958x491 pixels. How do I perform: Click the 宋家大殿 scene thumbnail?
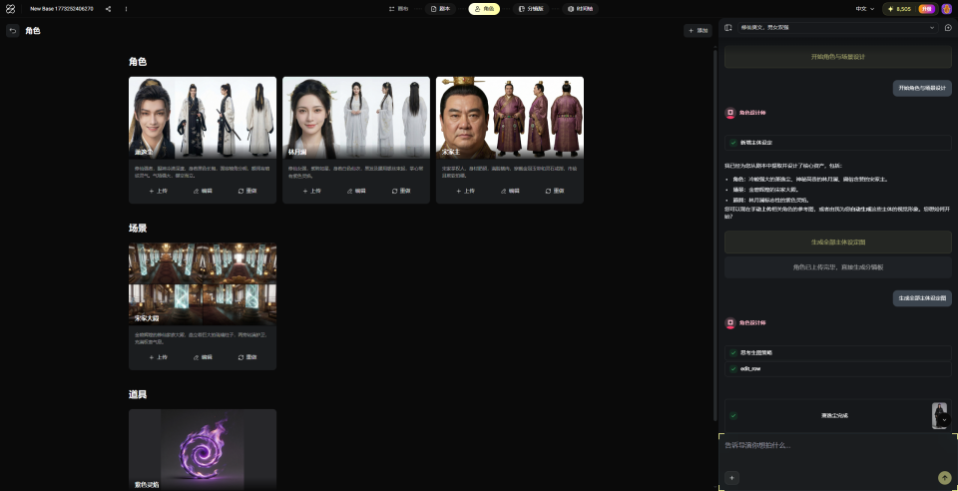[x=203, y=283]
